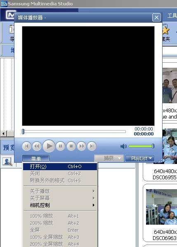Adjust the green volume slider
177x247 pixels.
pos(141,146)
